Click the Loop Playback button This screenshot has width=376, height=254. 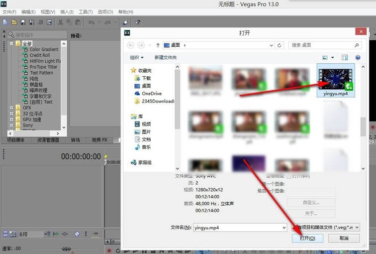point(118,251)
